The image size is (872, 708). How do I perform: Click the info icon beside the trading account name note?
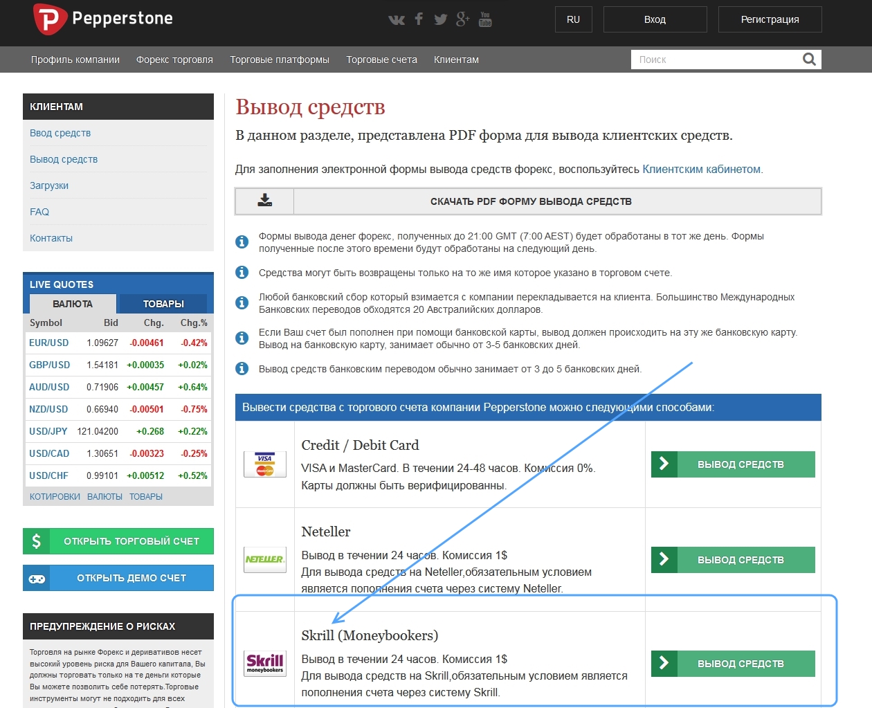[x=242, y=272]
